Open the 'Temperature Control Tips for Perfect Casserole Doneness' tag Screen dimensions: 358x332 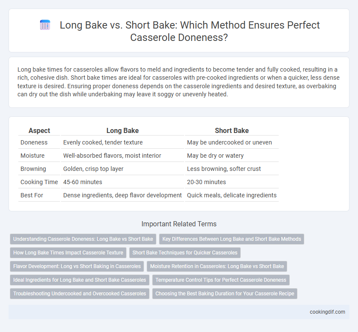click(221, 280)
